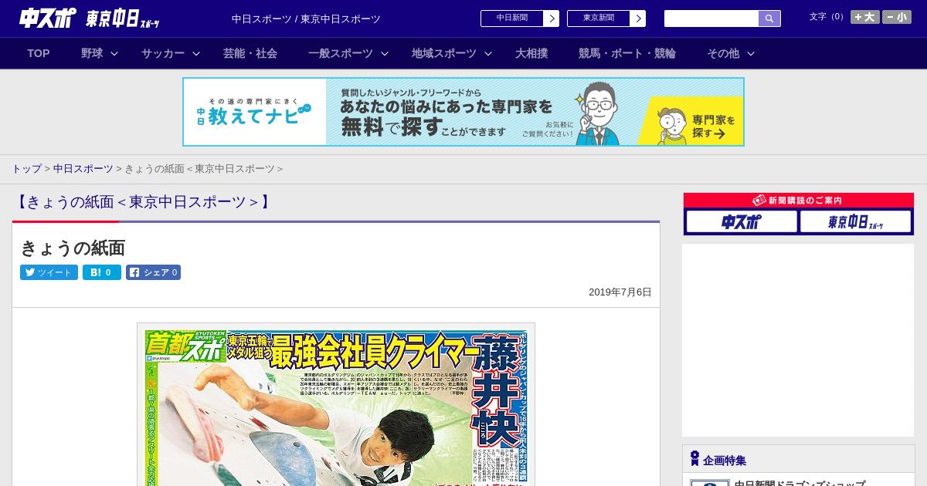The width and height of the screenshot is (927, 486).
Task: Increase text size with 大 button
Action: click(x=865, y=17)
